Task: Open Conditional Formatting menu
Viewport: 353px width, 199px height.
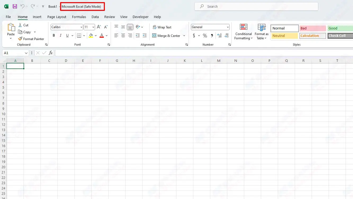Action: tap(243, 32)
